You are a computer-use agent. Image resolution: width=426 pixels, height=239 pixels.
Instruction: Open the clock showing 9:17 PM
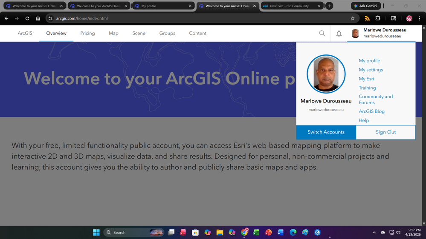(x=413, y=233)
